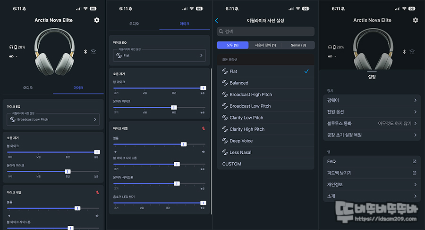Viewport: 425px width, 230px height.
Task: Select 마이크 tab on first screen
Action: (78, 88)
